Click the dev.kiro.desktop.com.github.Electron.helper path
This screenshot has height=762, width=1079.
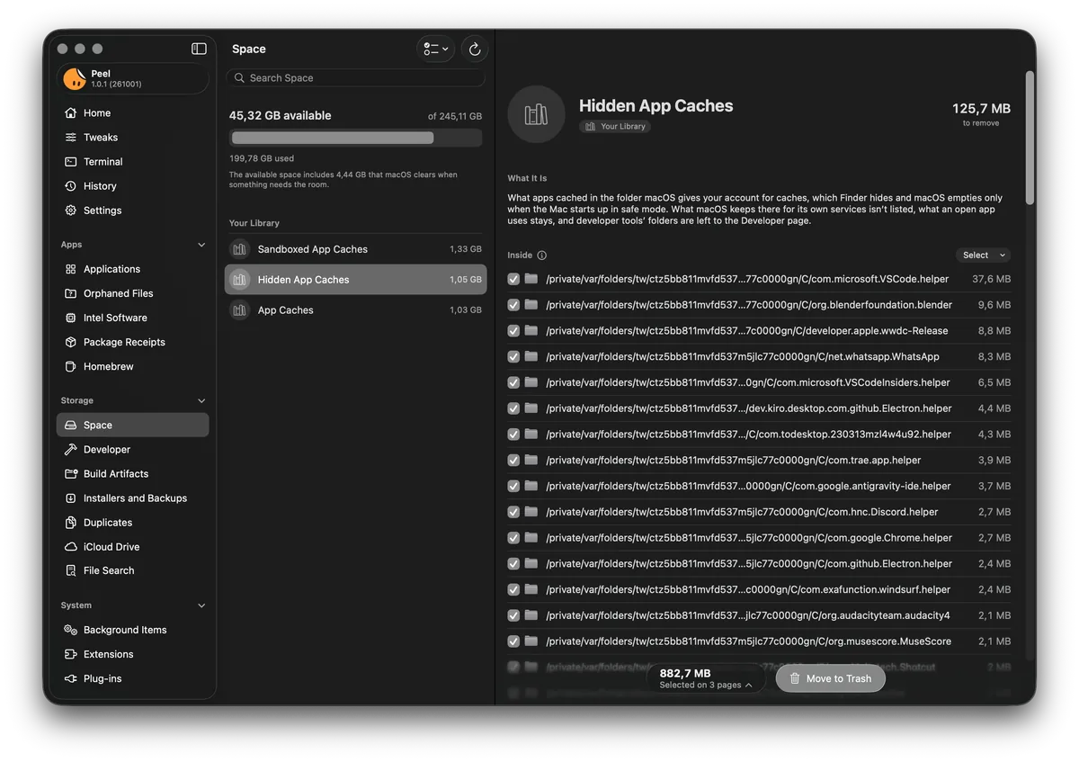748,408
